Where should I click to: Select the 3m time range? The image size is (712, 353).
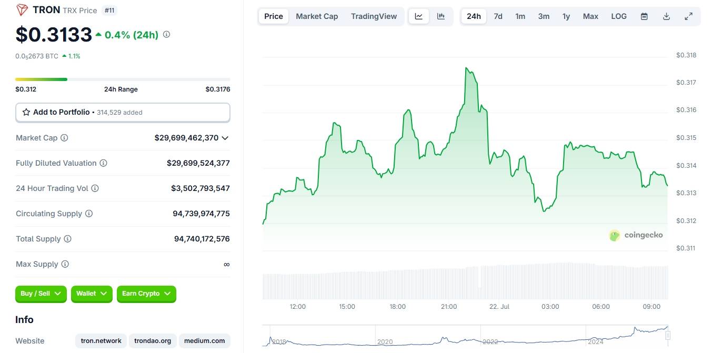point(544,16)
